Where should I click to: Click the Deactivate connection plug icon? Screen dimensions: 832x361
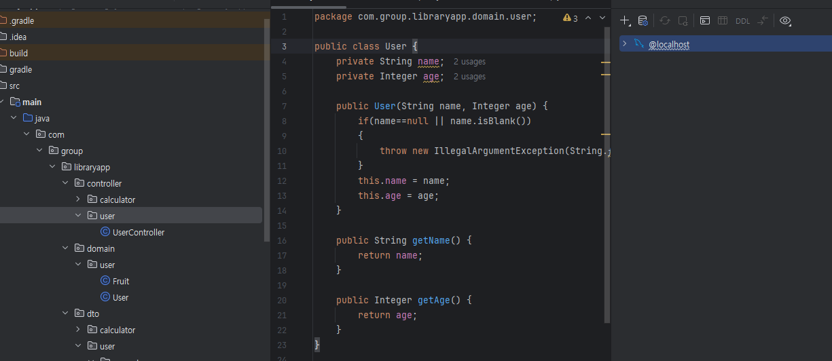click(x=683, y=20)
